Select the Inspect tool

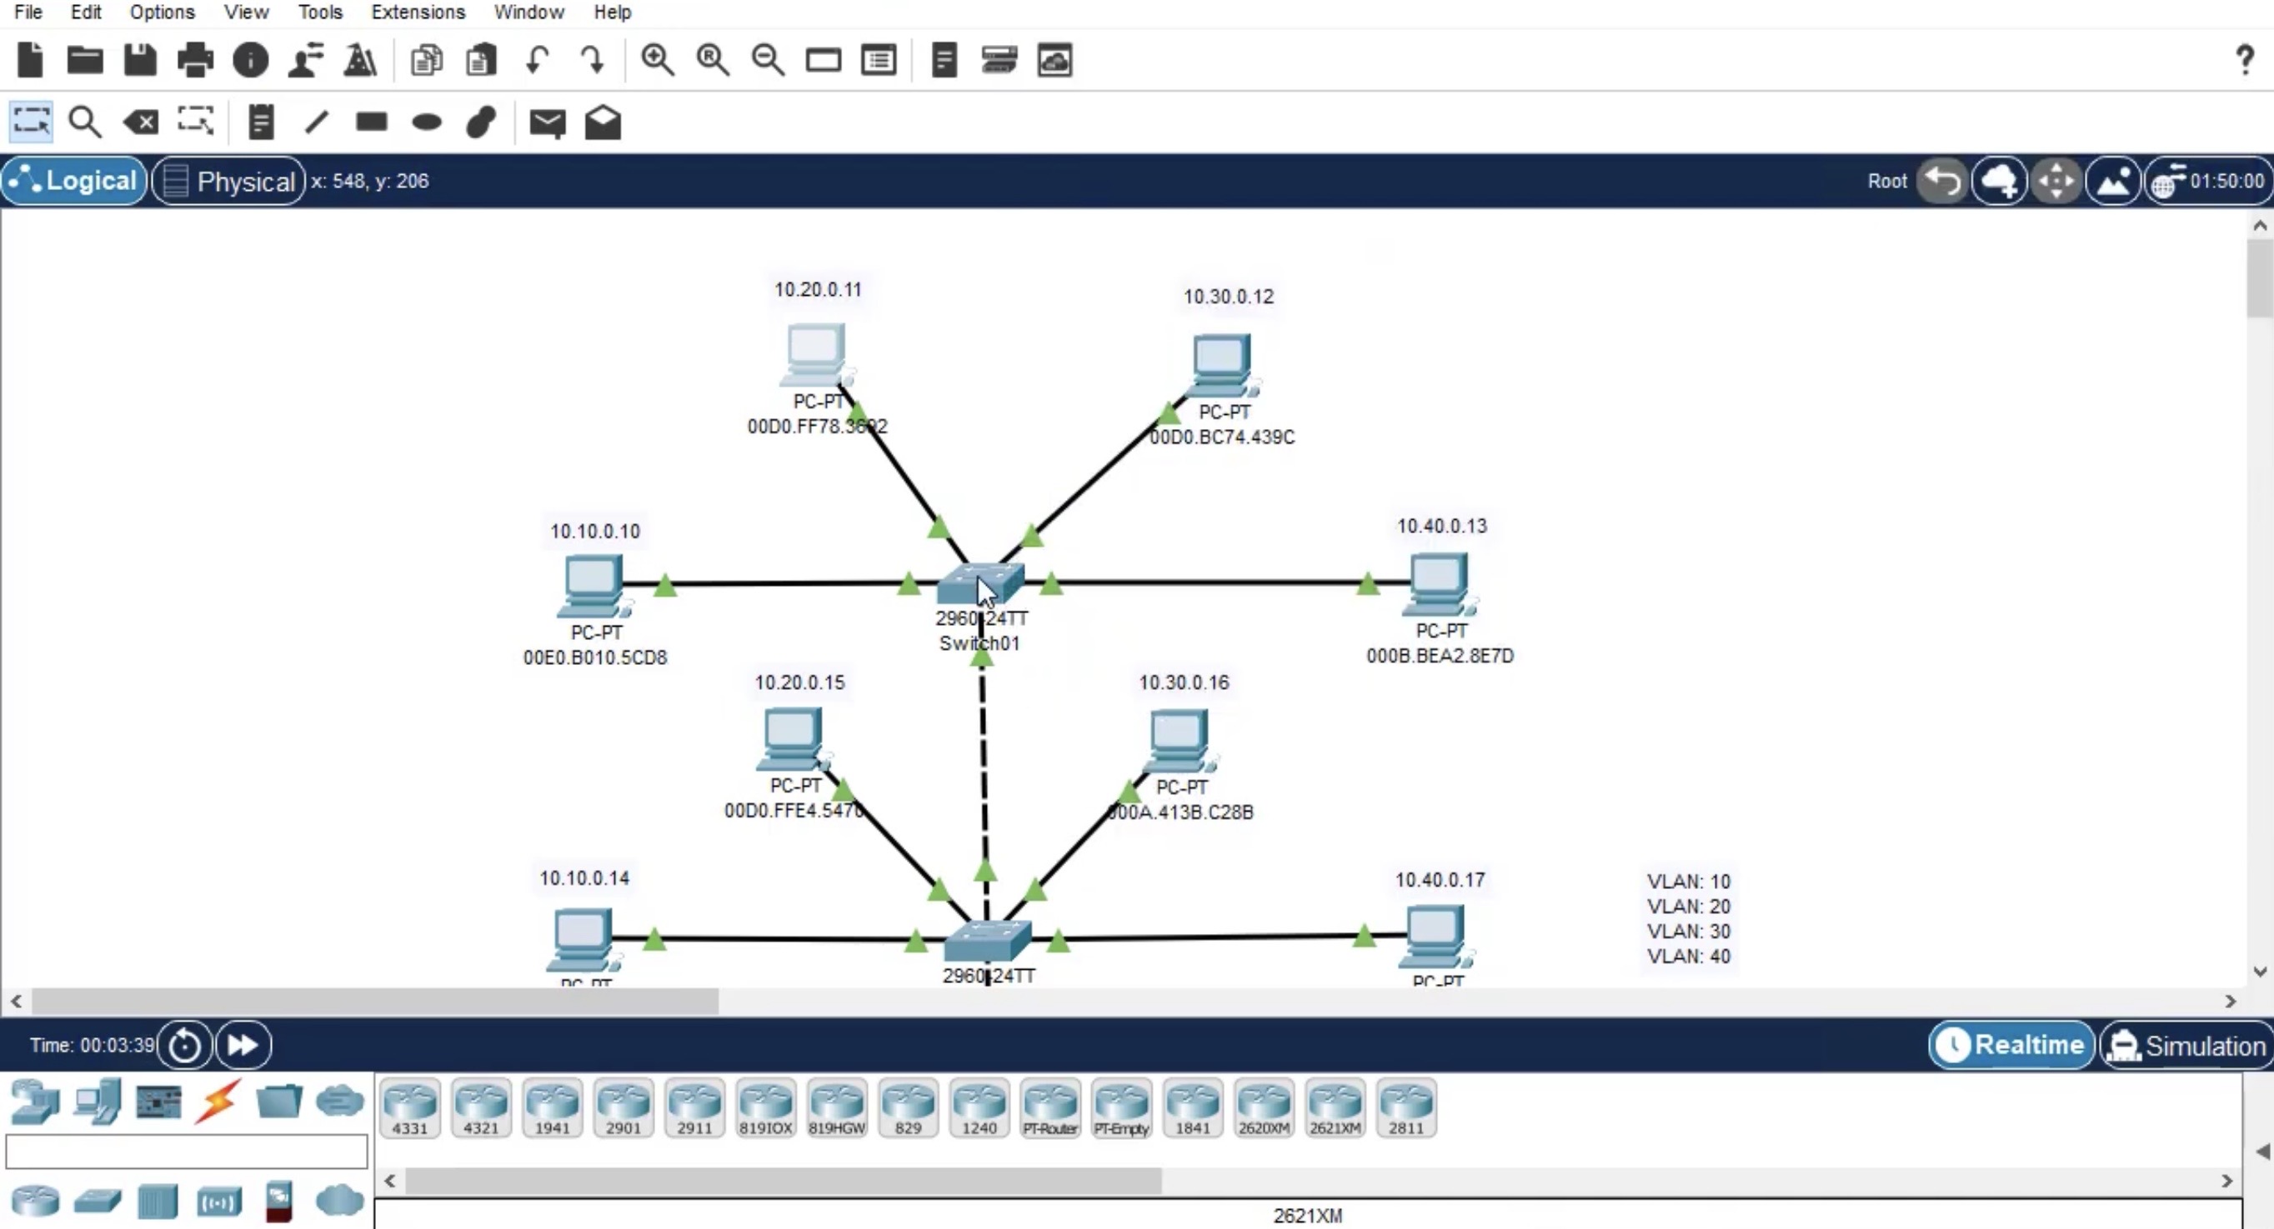(x=85, y=122)
